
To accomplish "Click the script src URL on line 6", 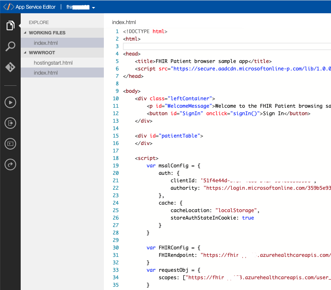I will point(251,69).
